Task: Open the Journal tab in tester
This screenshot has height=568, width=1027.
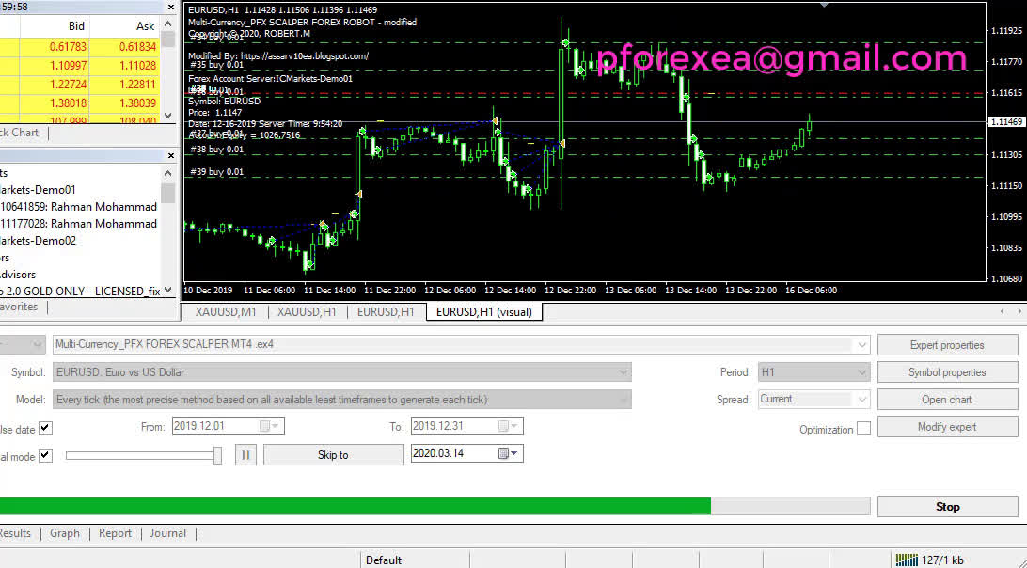Action: click(167, 533)
